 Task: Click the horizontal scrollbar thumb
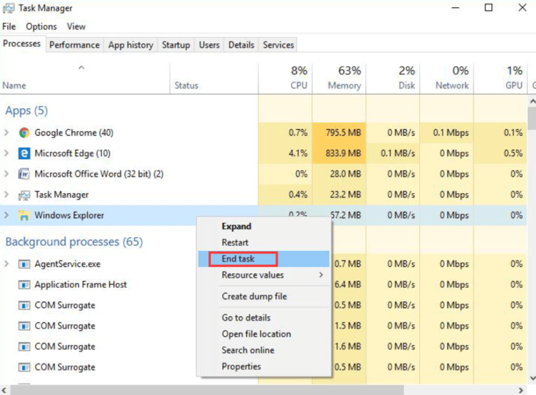point(207,390)
